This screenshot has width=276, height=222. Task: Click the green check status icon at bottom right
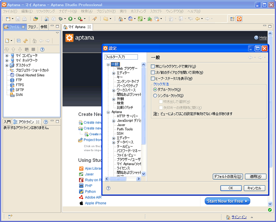point(270,210)
